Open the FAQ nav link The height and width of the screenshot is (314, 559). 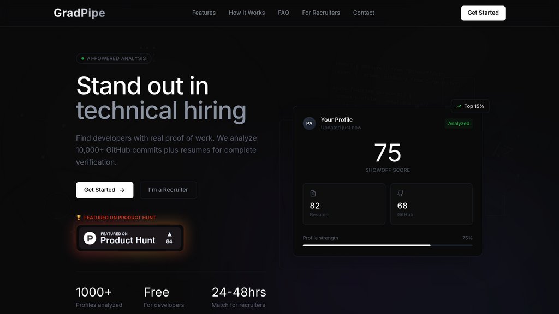283,13
